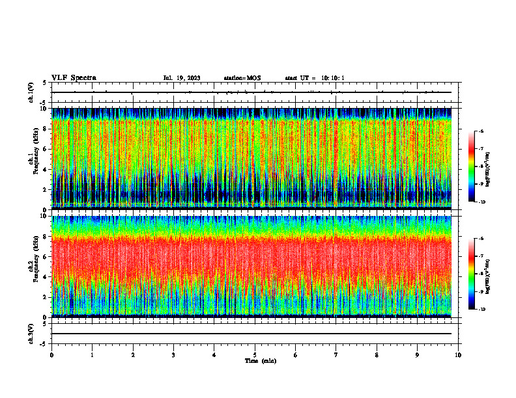Click the ch.1 "Frequency (kHz)" axis label

(36, 152)
